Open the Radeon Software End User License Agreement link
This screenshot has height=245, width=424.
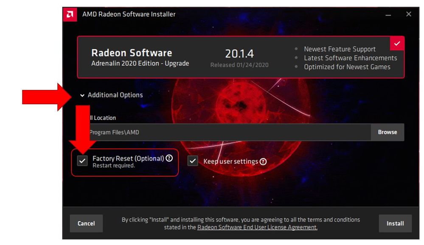(x=257, y=228)
